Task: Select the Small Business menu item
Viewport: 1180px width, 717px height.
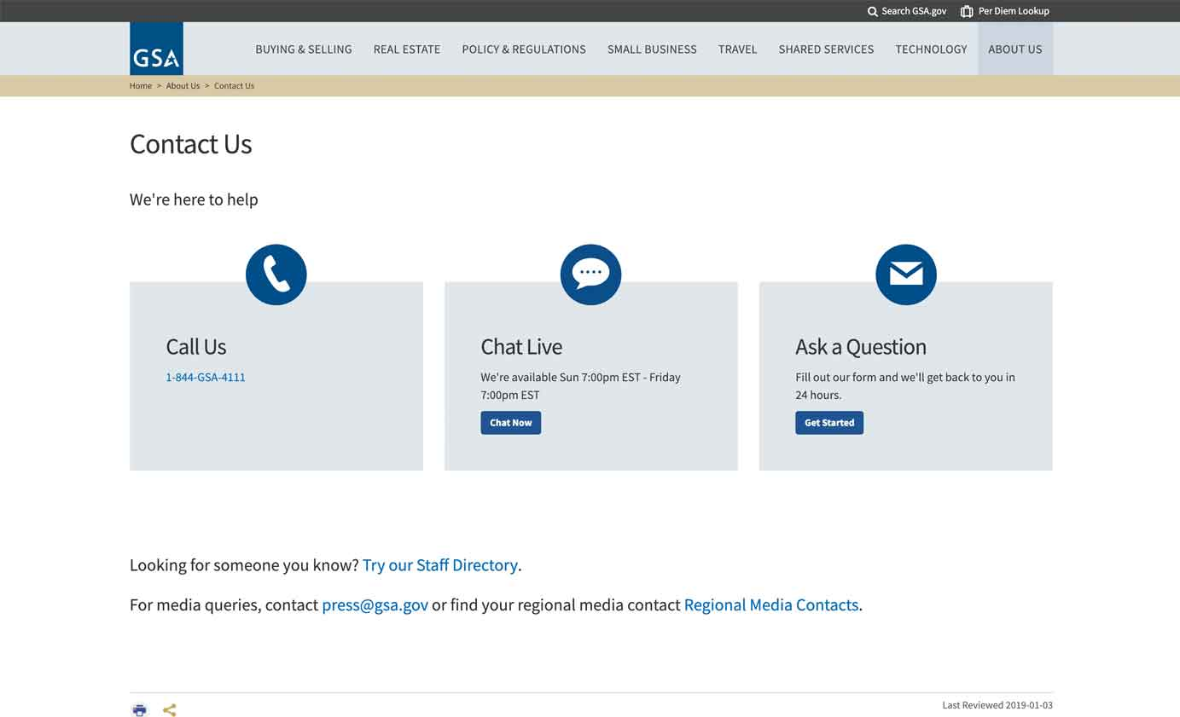Action: click(x=652, y=49)
